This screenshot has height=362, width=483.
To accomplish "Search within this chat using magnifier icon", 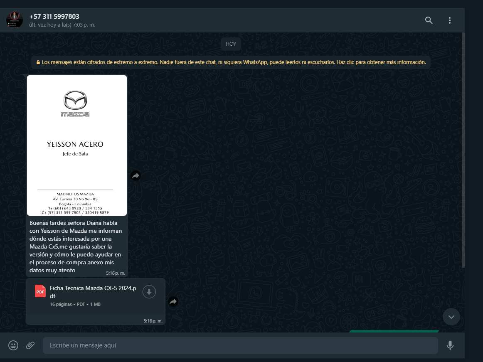I will [429, 20].
